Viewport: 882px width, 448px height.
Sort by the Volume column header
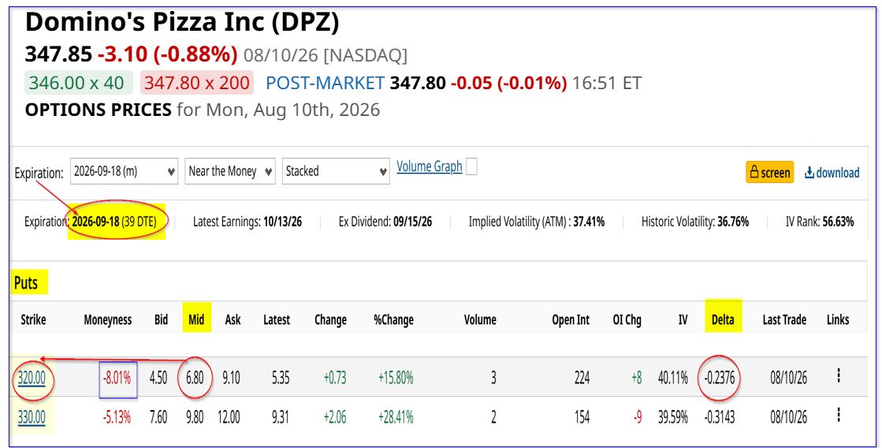480,319
